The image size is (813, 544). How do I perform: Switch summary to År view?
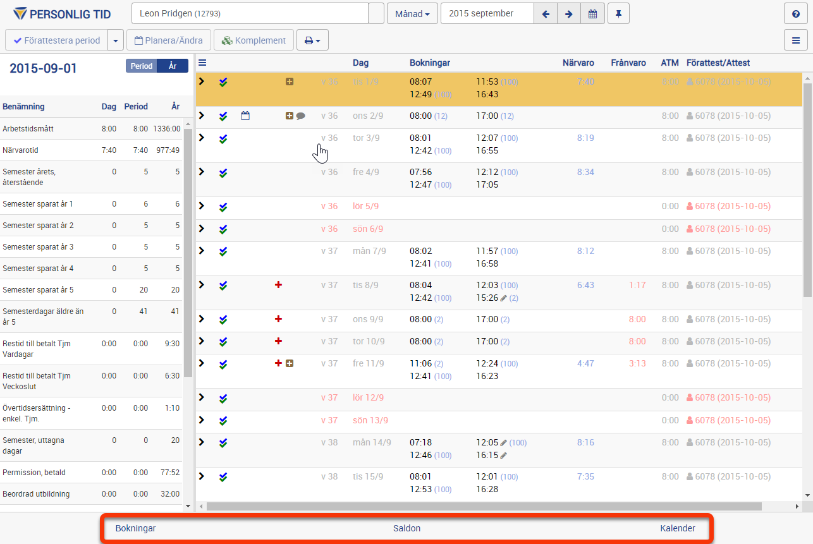[x=173, y=66]
